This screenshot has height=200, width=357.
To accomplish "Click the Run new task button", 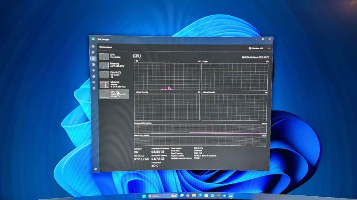I will pos(256,48).
